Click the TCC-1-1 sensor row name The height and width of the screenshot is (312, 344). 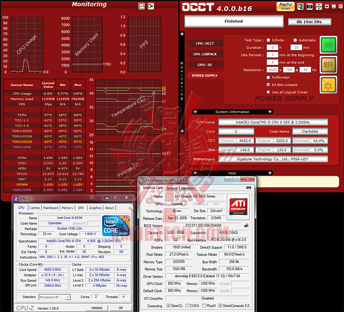click(x=22, y=120)
